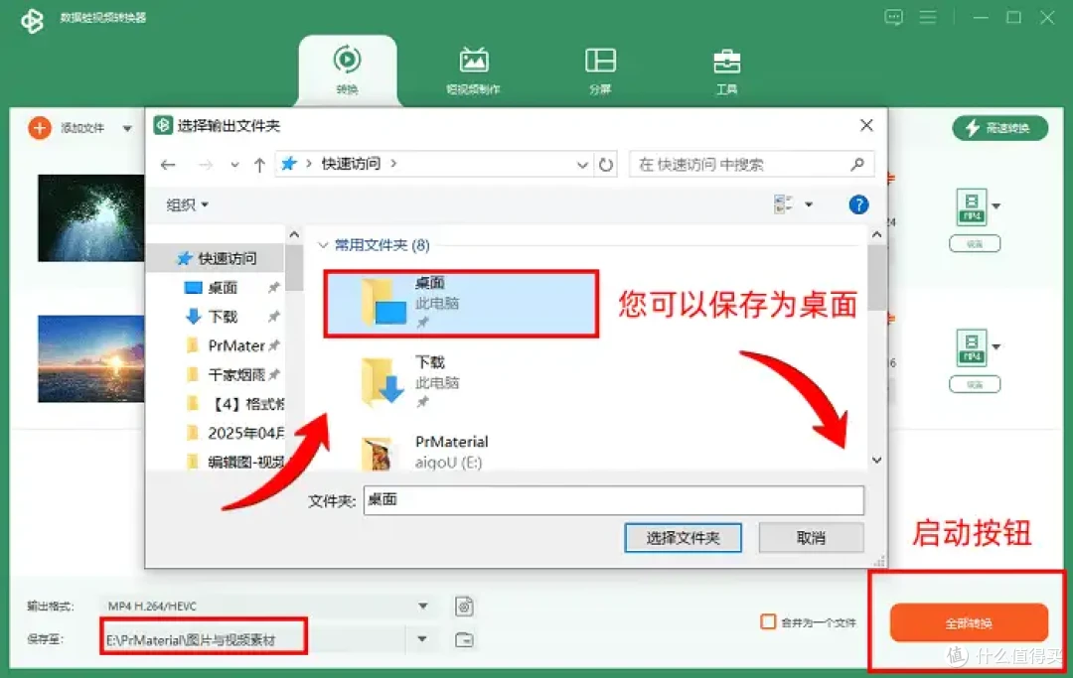The height and width of the screenshot is (678, 1073).
Task: Click the search magnifier icon
Action: pos(857,164)
